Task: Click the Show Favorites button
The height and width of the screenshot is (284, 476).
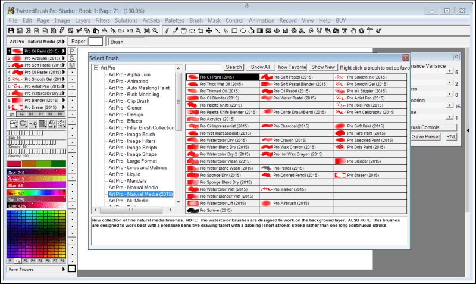Action: tap(292, 67)
